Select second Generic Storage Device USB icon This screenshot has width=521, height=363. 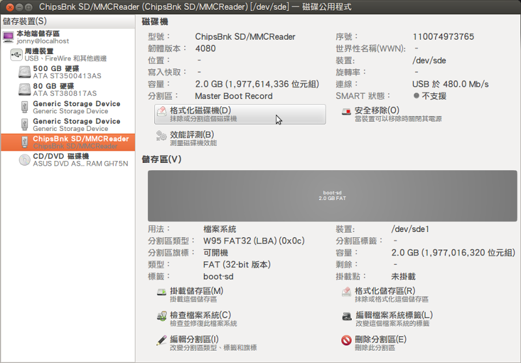(25, 124)
